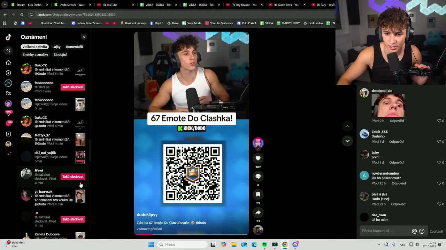This screenshot has width=446, height=250.
Task: Select the Komentářů filter tab
Action: point(74,47)
